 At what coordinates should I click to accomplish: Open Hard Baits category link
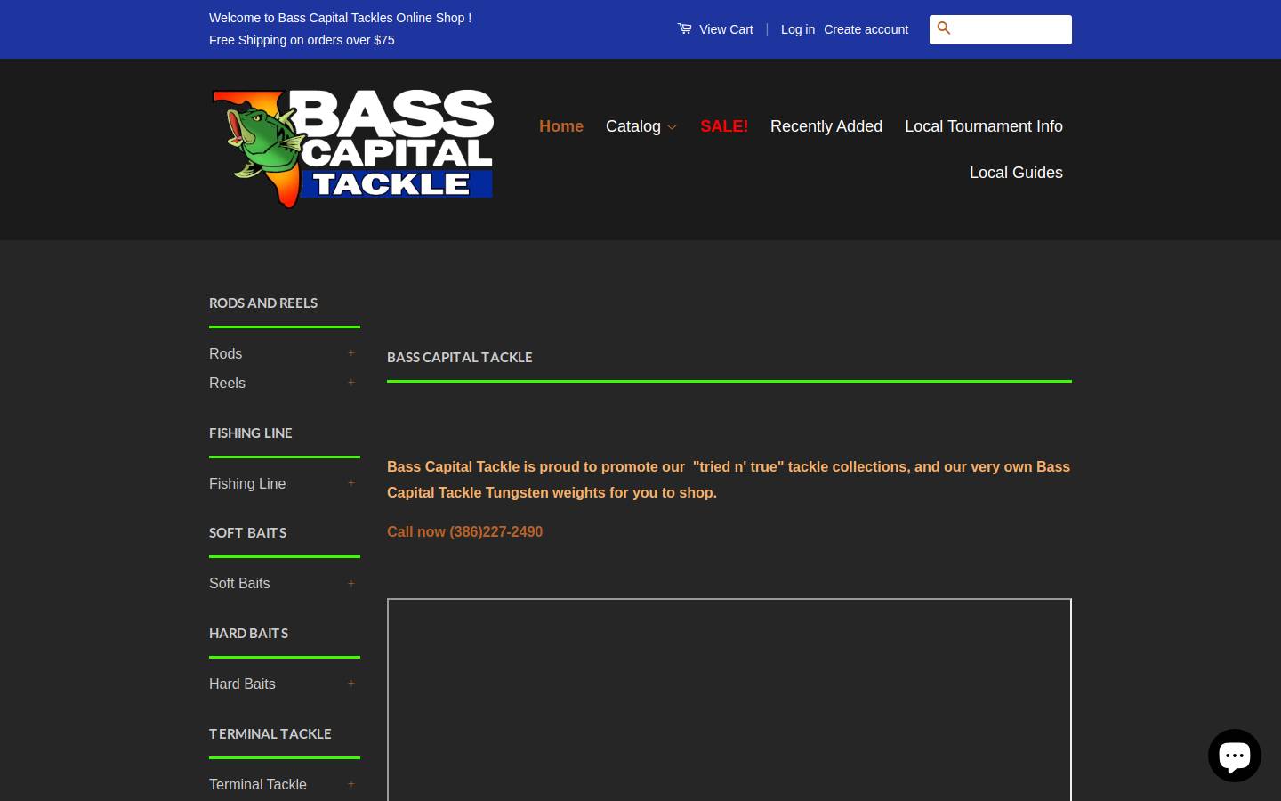(242, 684)
